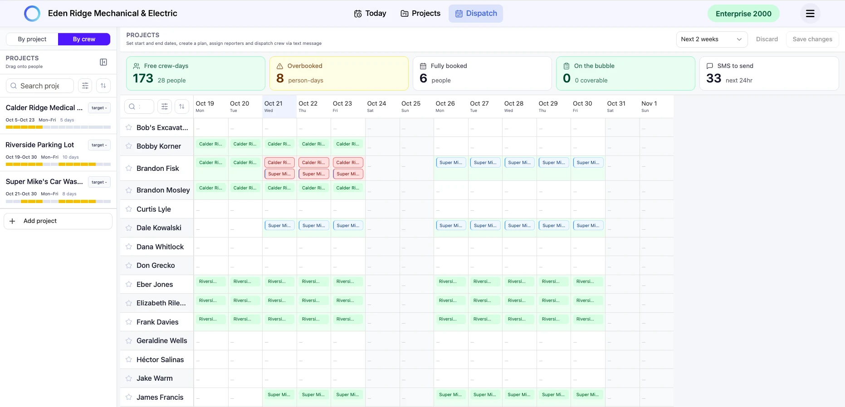This screenshot has height=407, width=845.
Task: Star Eber Jones as favorite
Action: coord(129,285)
